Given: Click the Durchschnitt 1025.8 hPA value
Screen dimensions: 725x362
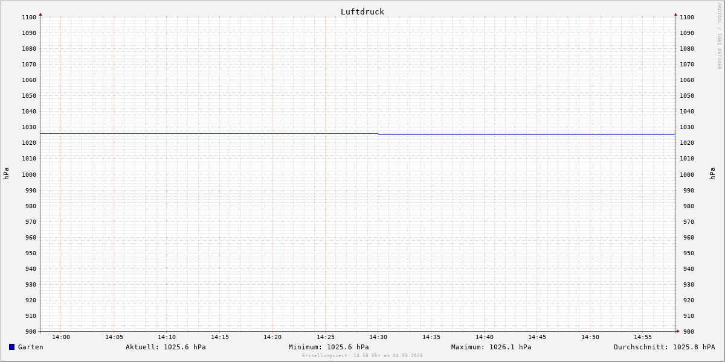Looking at the screenshot, I should click(664, 347).
